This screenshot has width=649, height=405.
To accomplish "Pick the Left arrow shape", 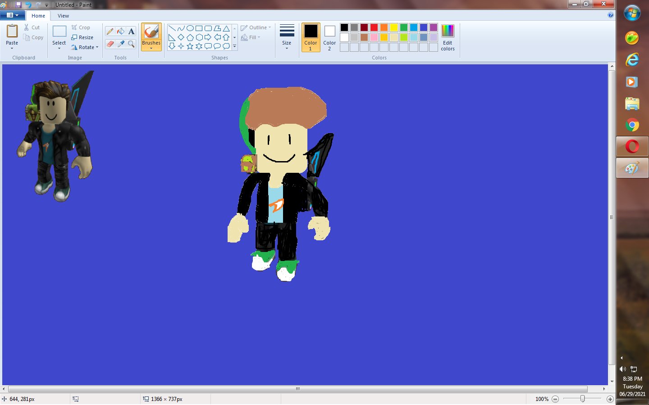I will pos(217,37).
